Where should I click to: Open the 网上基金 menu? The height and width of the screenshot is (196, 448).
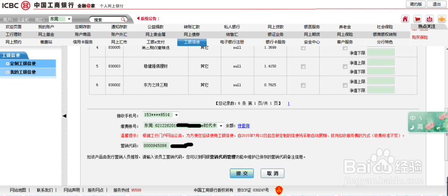click(46, 34)
